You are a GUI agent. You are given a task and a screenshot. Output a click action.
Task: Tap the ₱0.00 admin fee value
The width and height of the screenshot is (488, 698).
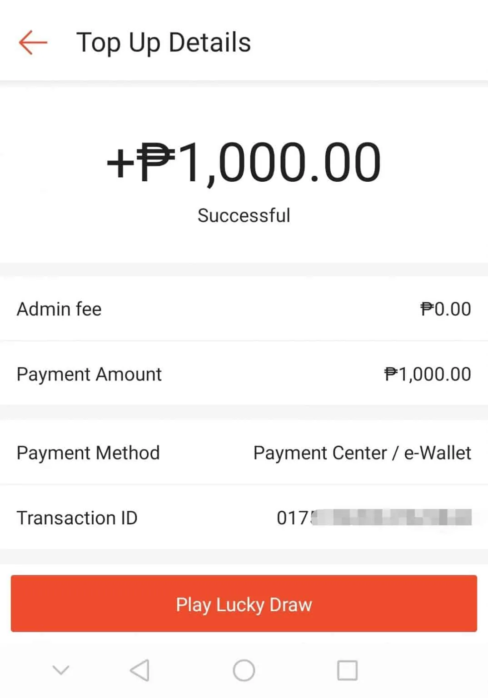[x=445, y=309]
